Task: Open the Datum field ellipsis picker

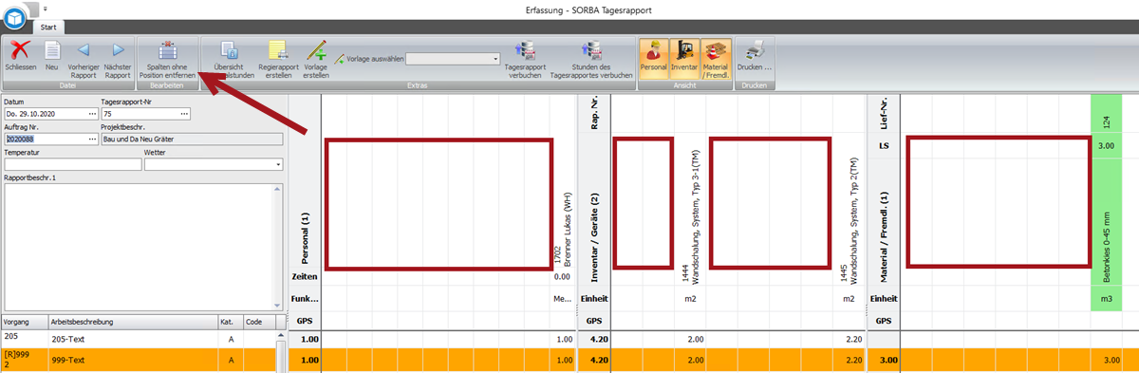Action: pos(91,114)
